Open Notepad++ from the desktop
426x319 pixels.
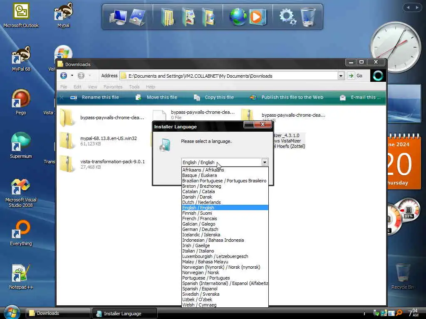pyautogui.click(x=21, y=277)
